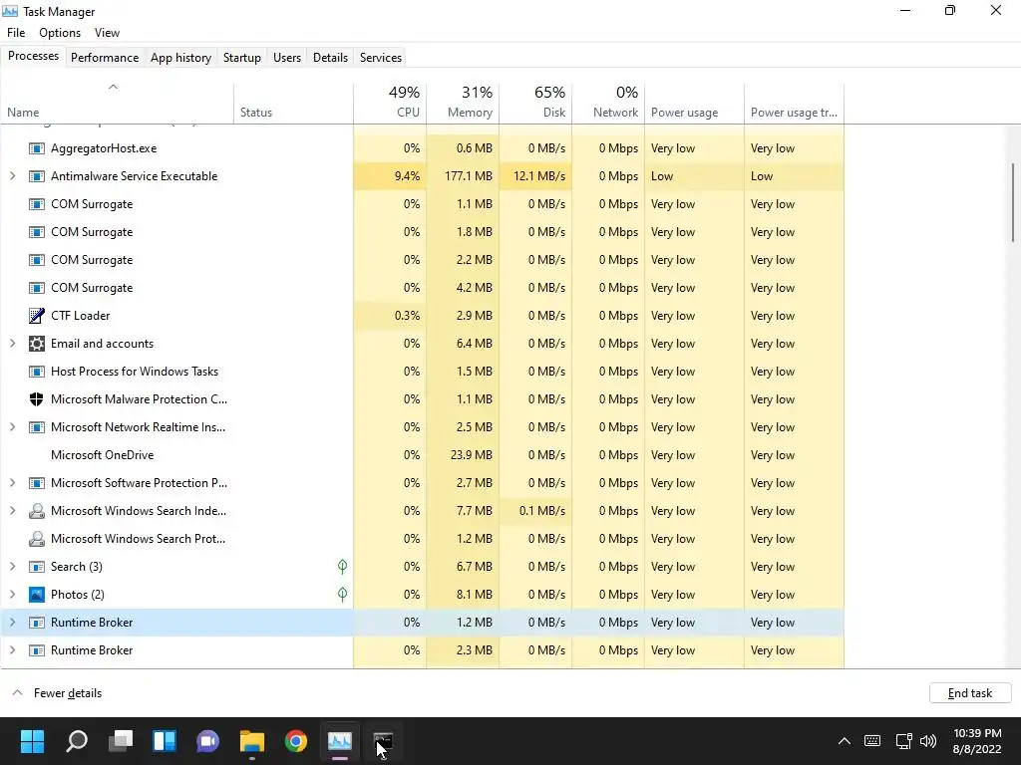This screenshot has height=765, width=1021.
Task: Sort by Network column header
Action: [608, 103]
